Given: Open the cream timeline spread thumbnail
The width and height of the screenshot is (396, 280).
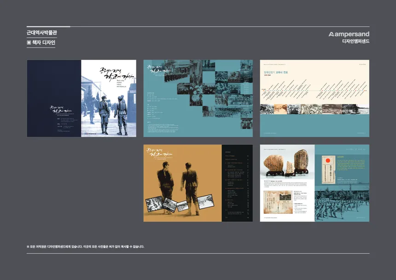Looking at the screenshot, I should pyautogui.click(x=314, y=99).
